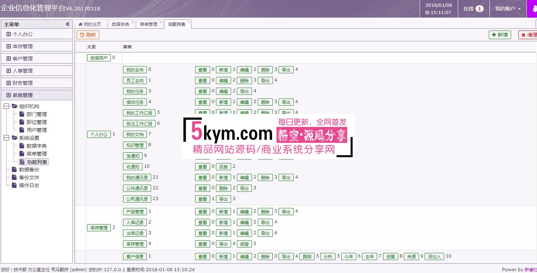537x273 pixels.
Task: Click the 客户信息 menu tag
Action: pos(135,256)
